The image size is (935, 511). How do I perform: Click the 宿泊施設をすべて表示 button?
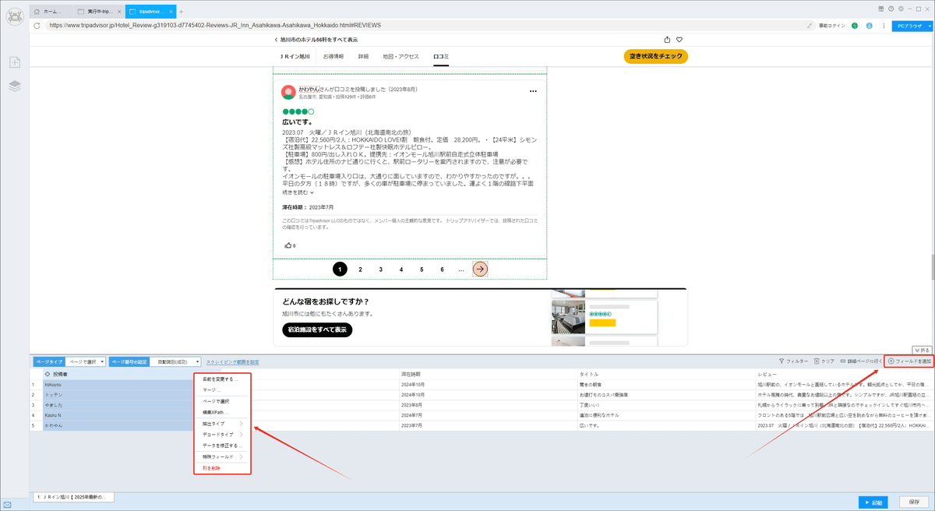click(317, 330)
